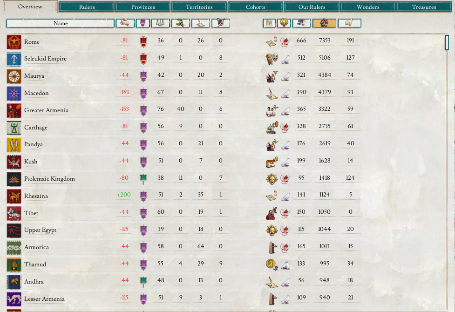Open the Provinces tab

[x=143, y=7]
